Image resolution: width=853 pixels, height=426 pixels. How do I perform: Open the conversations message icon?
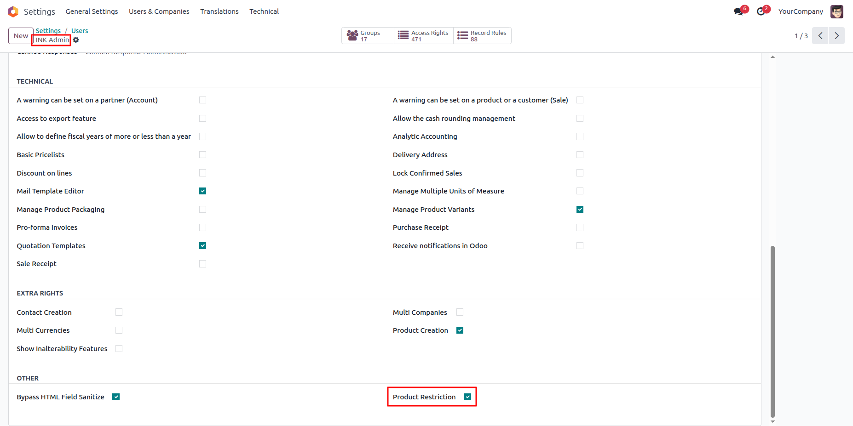pyautogui.click(x=739, y=11)
